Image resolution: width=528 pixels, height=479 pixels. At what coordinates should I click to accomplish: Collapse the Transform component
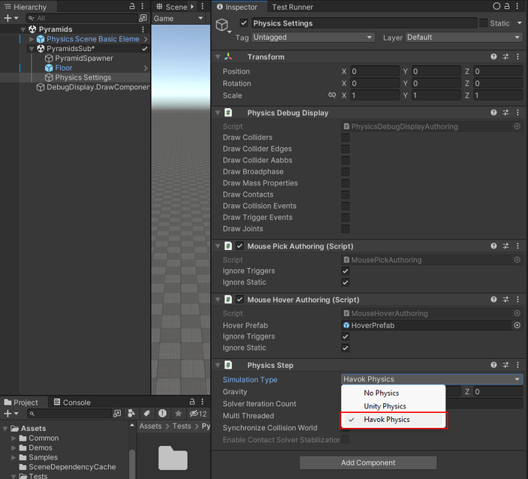click(x=218, y=57)
